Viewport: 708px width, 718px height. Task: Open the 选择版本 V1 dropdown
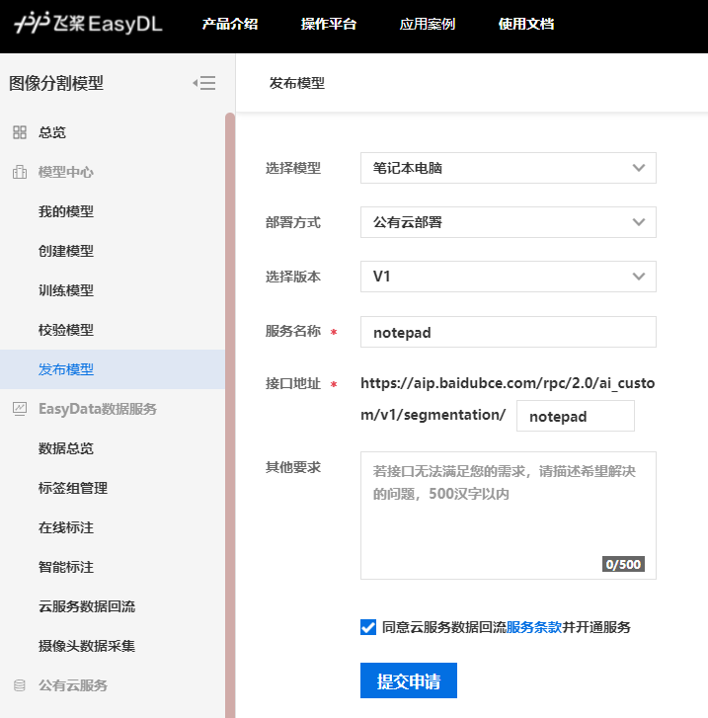point(508,277)
